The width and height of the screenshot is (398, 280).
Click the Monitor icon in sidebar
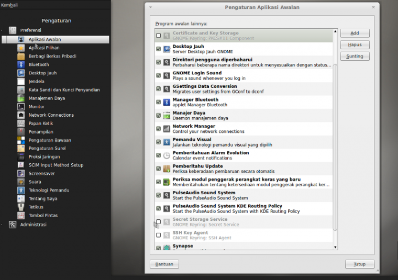21,107
